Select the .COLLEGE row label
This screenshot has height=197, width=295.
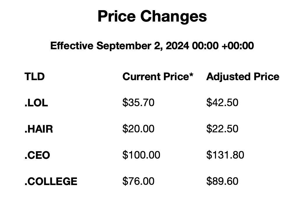pyautogui.click(x=51, y=181)
